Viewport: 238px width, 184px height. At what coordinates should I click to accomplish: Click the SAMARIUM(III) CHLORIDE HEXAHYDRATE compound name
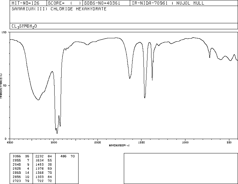59,9
